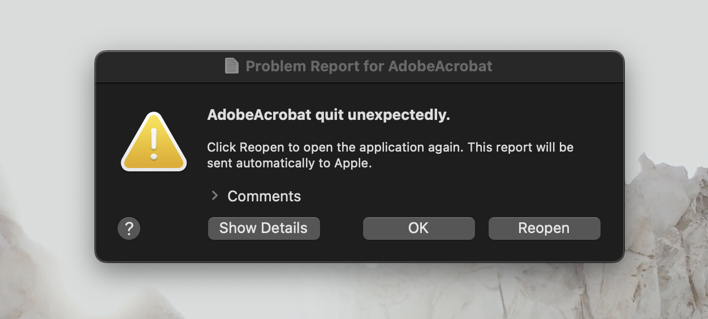Click the help question mark button
708x319 pixels.
pyautogui.click(x=129, y=229)
